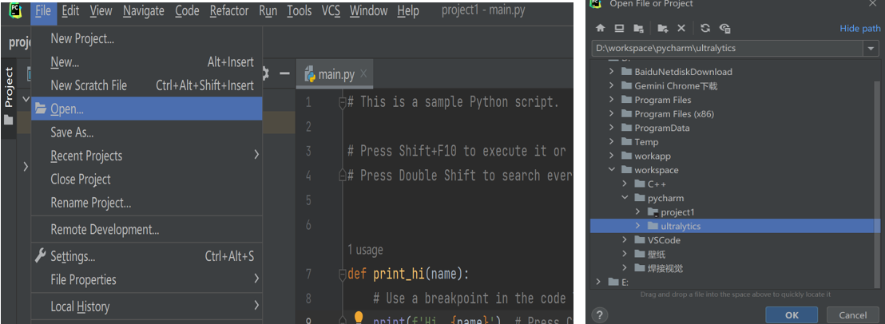Collapse the print_hi function fold marker
This screenshot has height=324, width=885.
pyautogui.click(x=342, y=275)
